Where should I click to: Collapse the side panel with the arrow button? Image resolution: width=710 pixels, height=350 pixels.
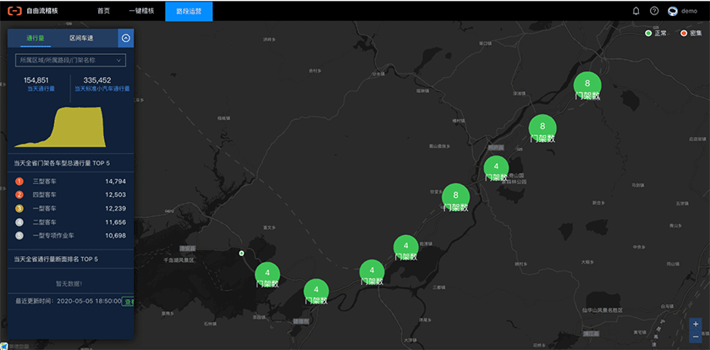125,38
